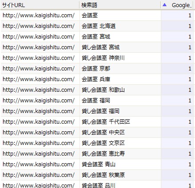Select the 貸し会議室 和歌山 row
Viewport: 195px width, 188px height.
[97, 90]
